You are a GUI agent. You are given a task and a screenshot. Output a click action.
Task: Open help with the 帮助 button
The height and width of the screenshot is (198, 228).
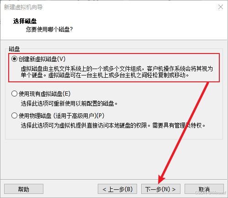click(x=24, y=189)
